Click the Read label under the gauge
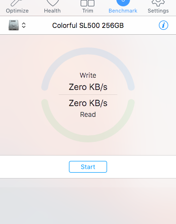 [x=88, y=114]
